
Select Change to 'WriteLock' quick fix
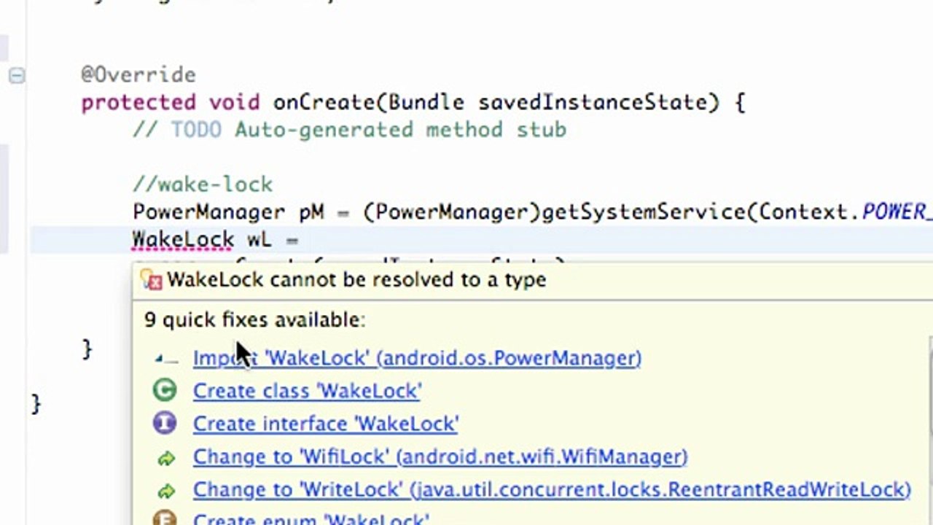pos(552,489)
